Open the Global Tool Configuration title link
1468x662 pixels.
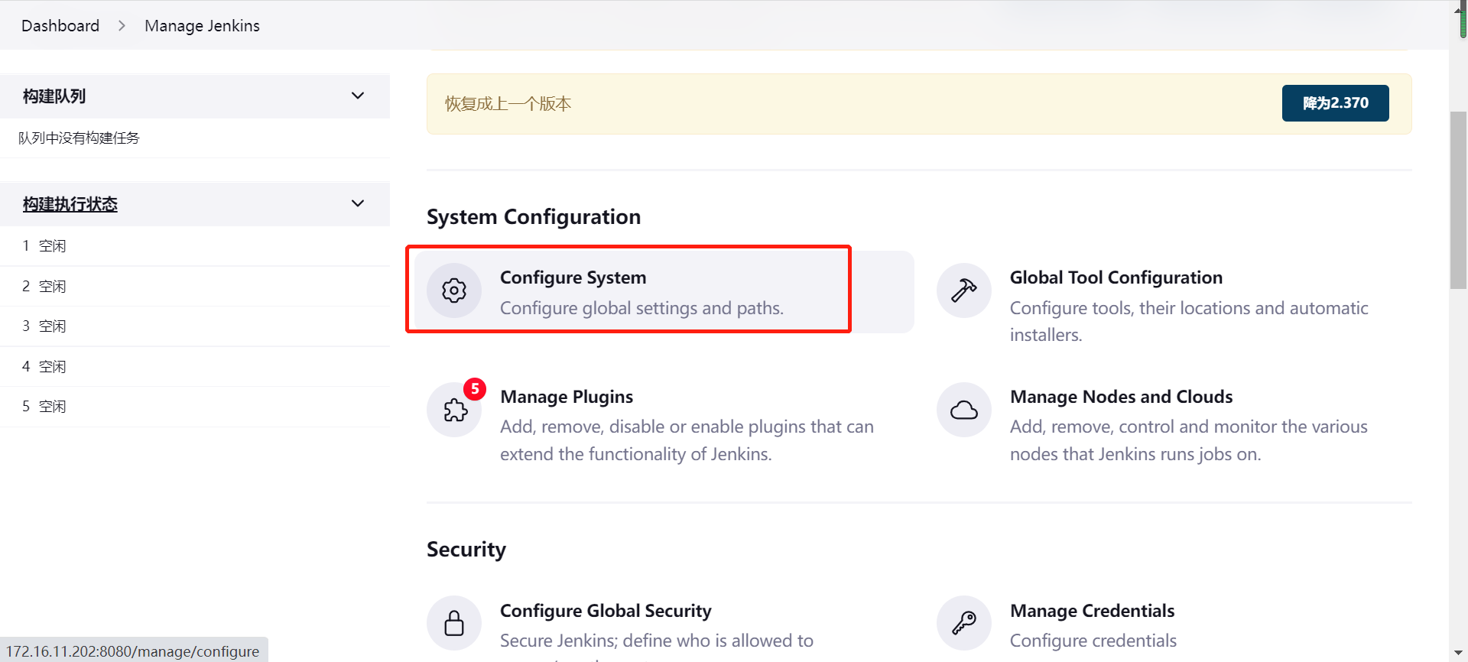coord(1116,277)
